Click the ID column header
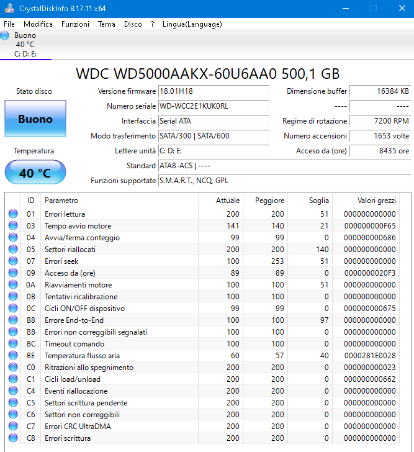Image resolution: width=414 pixels, height=452 pixels. [31, 201]
